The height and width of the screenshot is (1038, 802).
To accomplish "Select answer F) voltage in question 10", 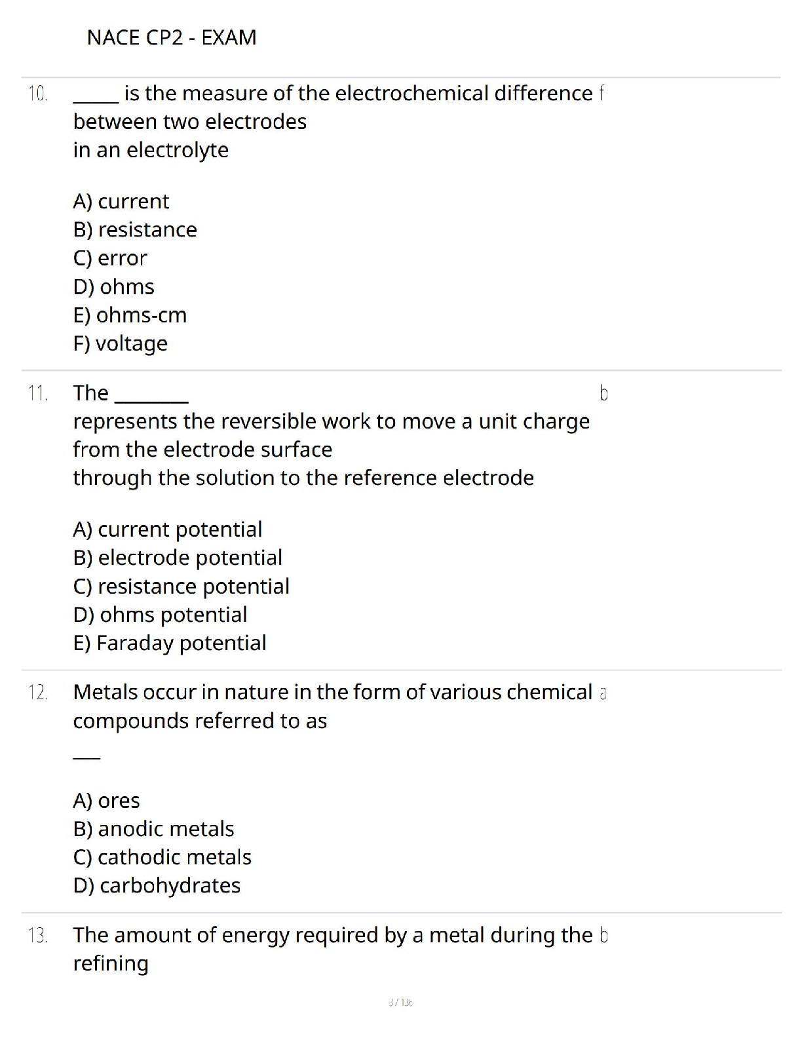I will point(121,343).
